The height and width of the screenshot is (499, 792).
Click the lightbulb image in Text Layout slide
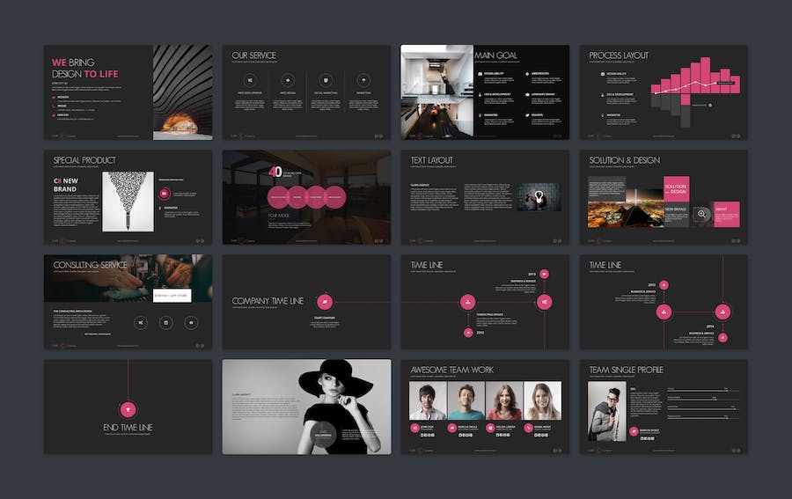coord(532,196)
